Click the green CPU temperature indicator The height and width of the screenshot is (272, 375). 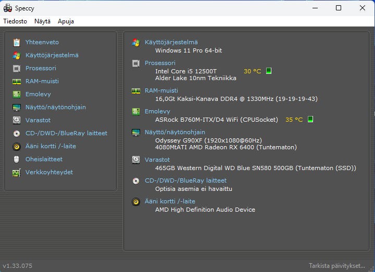click(269, 71)
